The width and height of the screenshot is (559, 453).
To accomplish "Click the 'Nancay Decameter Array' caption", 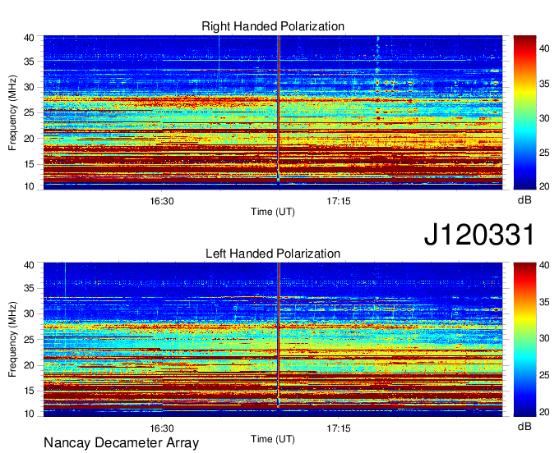I will 121,442.
